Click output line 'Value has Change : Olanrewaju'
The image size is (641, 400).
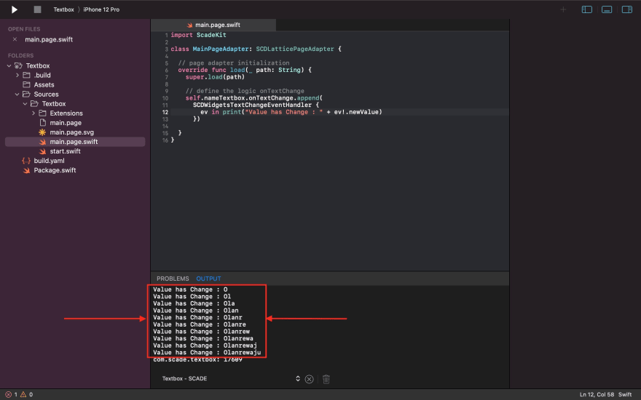click(x=207, y=352)
